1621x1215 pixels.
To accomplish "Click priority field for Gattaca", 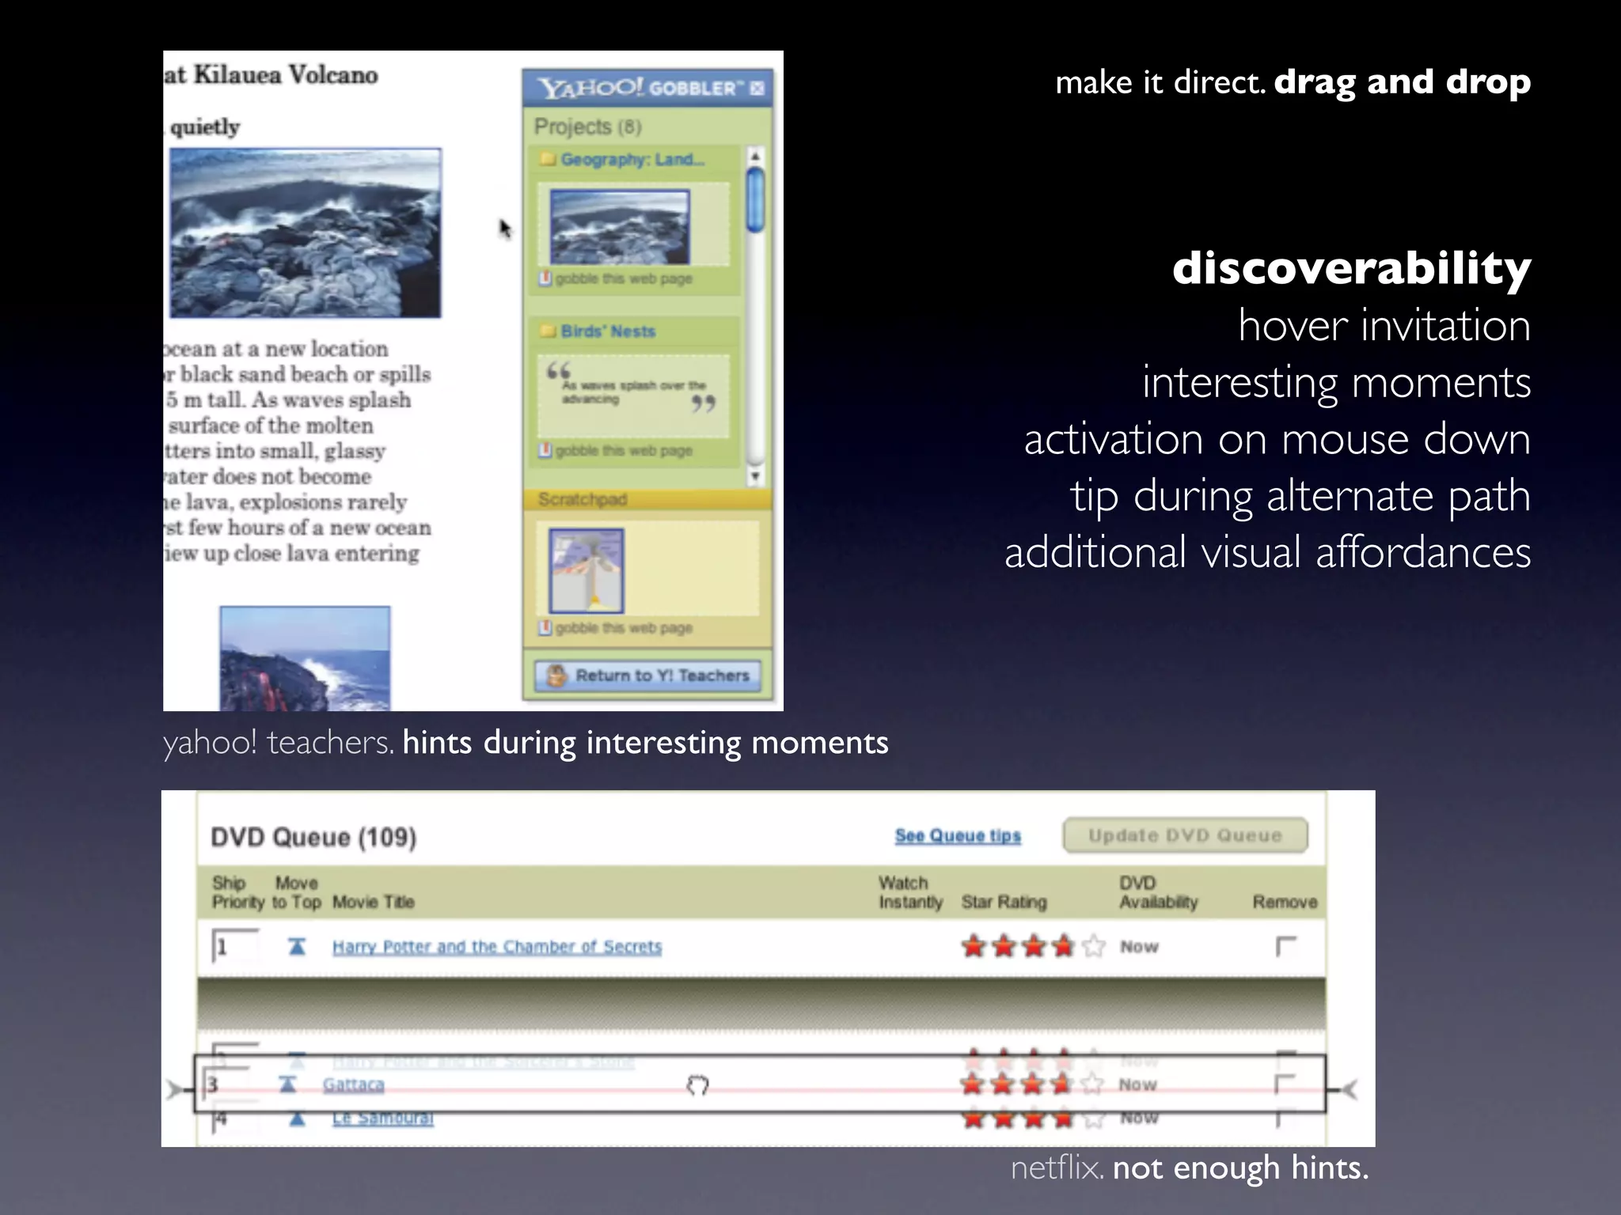I will pyautogui.click(x=226, y=1084).
